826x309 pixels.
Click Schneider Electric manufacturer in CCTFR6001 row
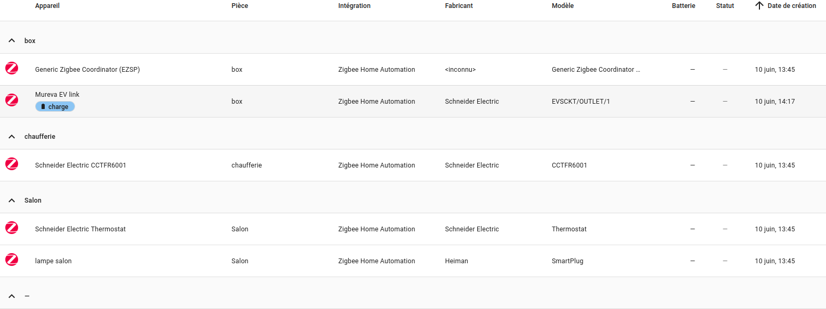472,165
